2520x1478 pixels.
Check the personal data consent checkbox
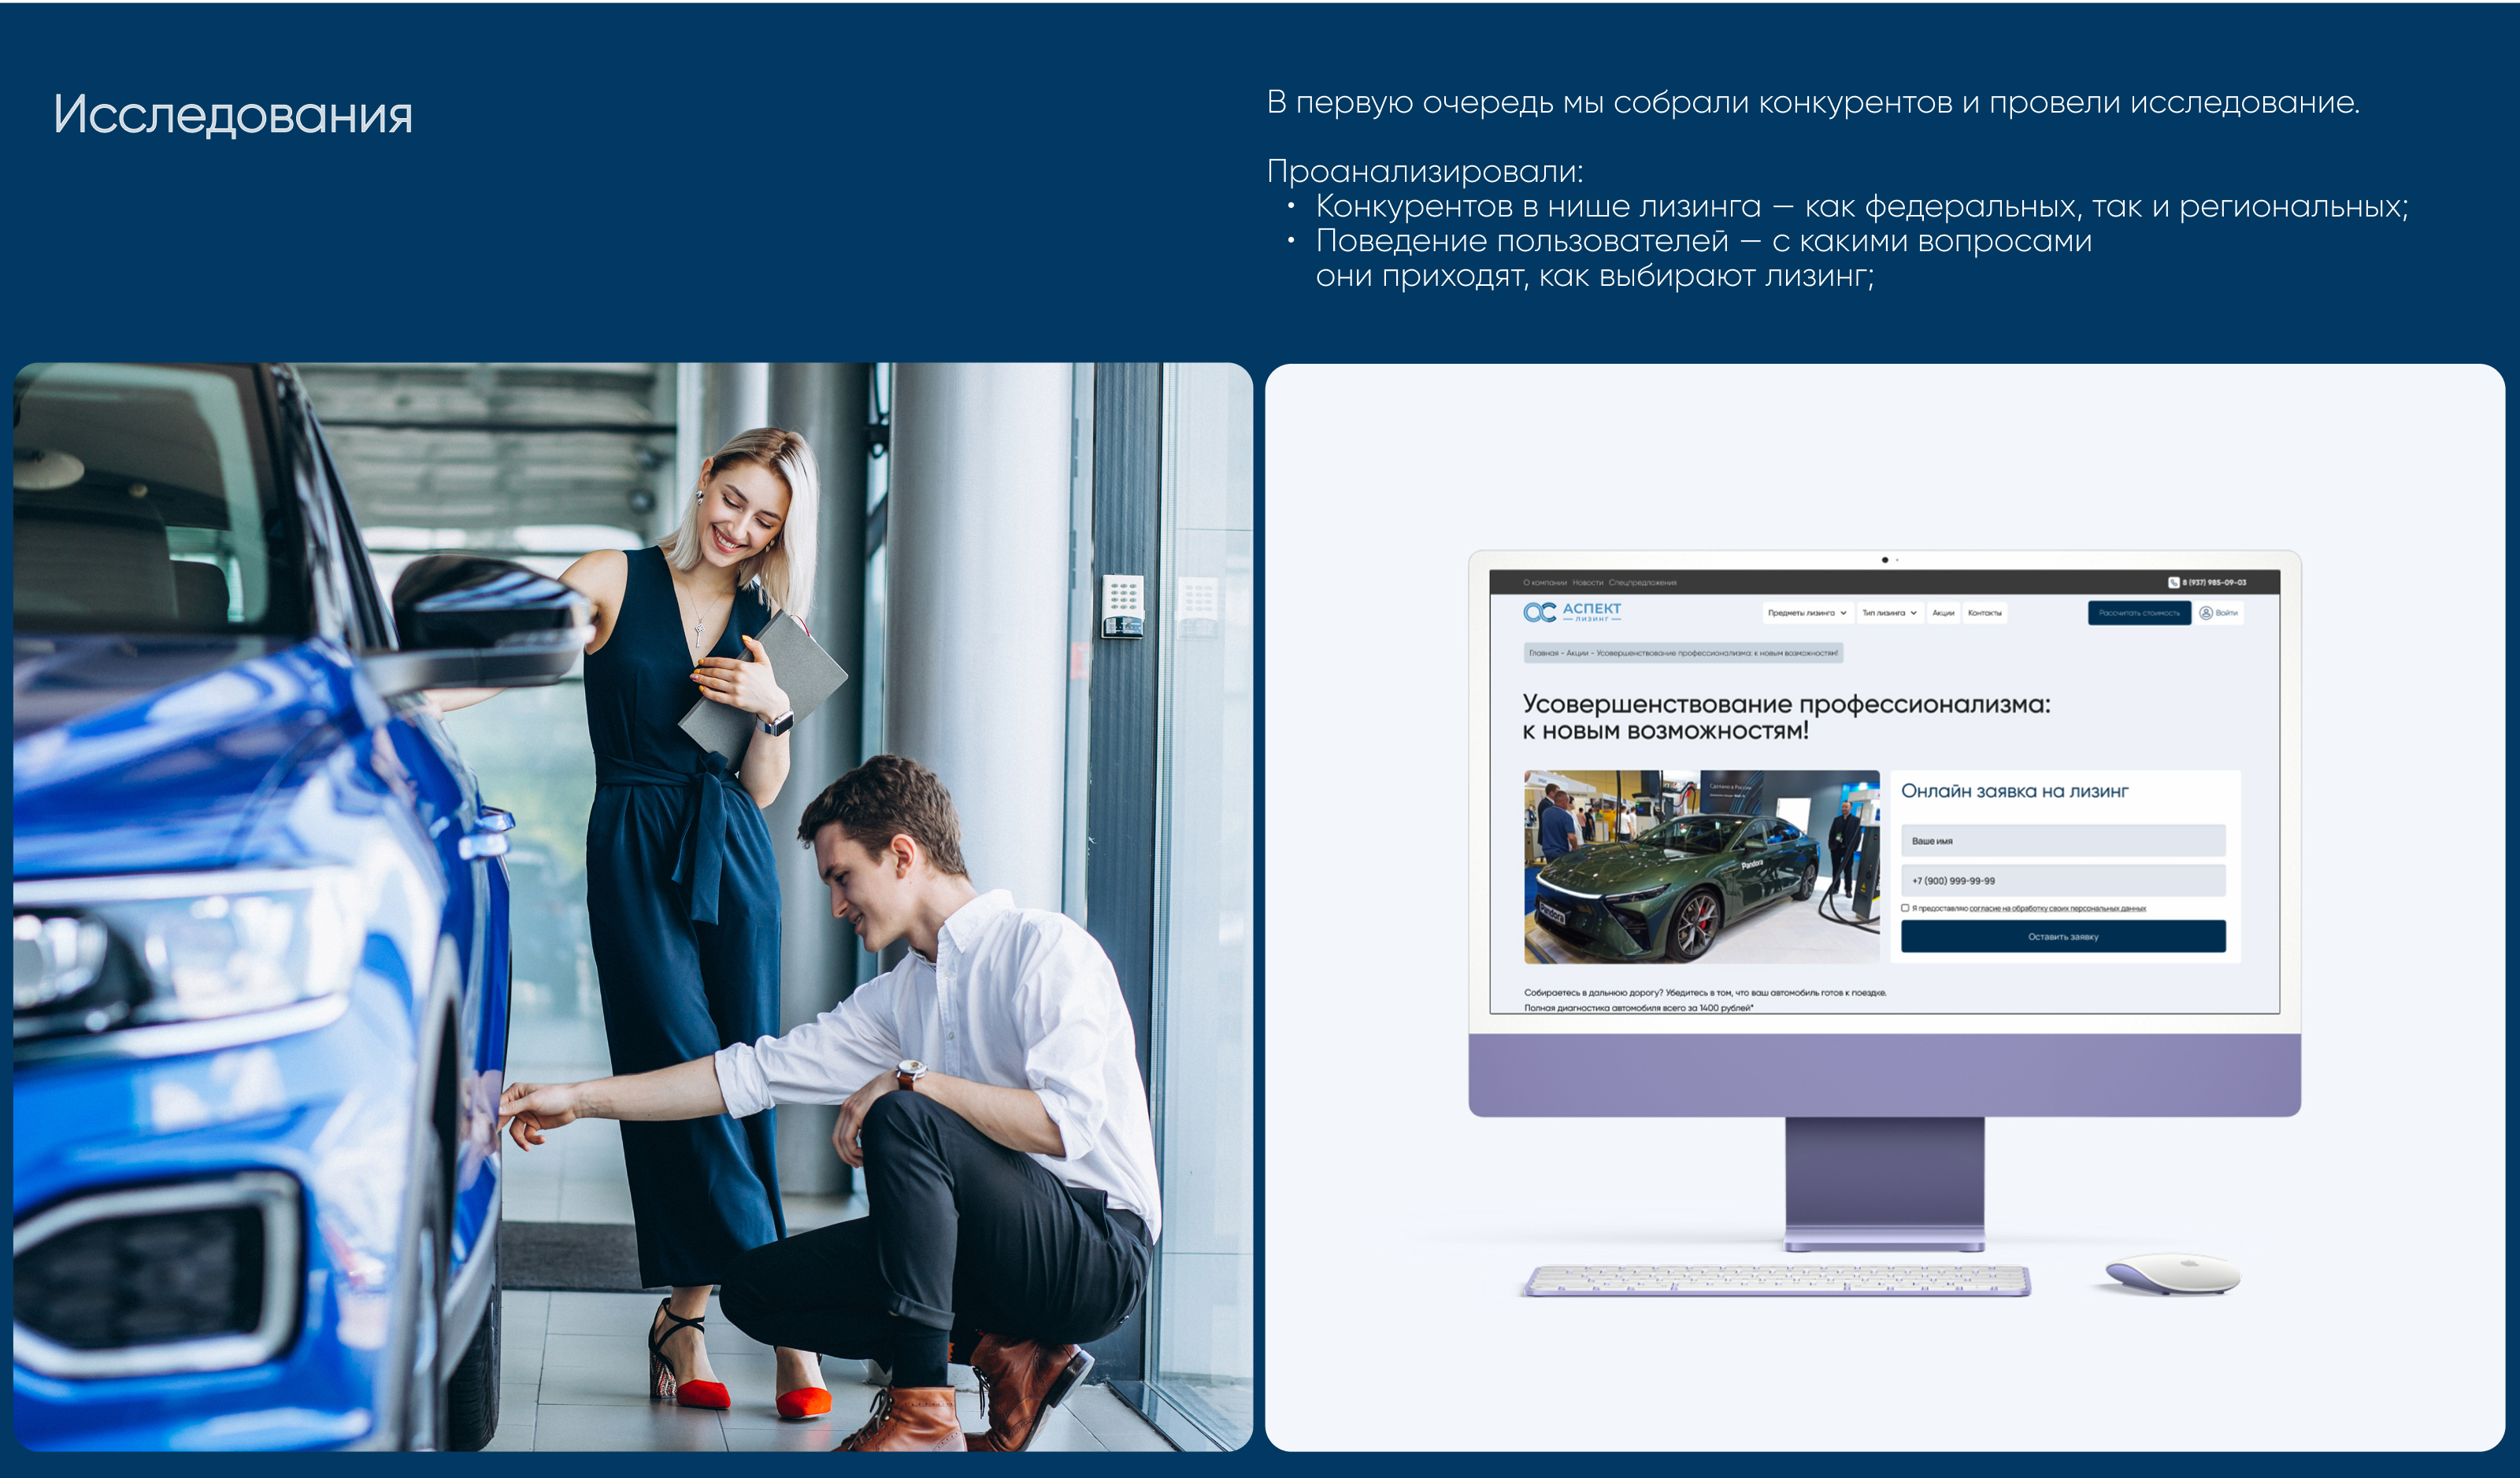click(1905, 908)
